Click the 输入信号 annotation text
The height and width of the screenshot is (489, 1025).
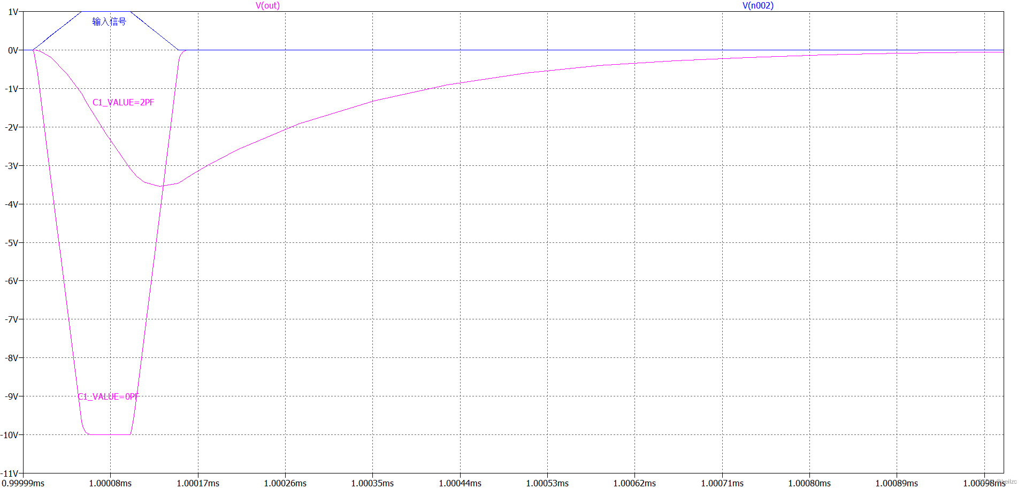pos(109,21)
